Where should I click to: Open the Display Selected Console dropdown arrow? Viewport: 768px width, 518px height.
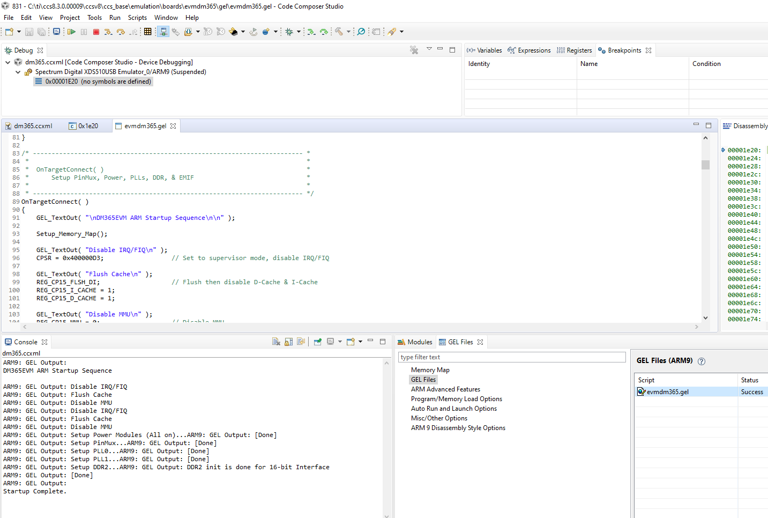340,342
